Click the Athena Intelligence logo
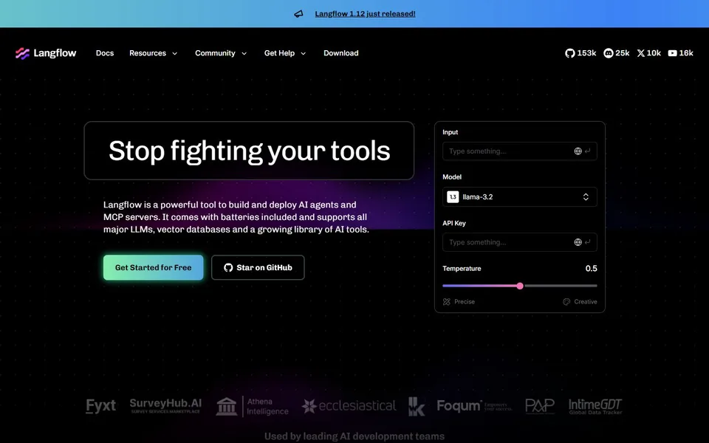The image size is (709, 443). (253, 406)
